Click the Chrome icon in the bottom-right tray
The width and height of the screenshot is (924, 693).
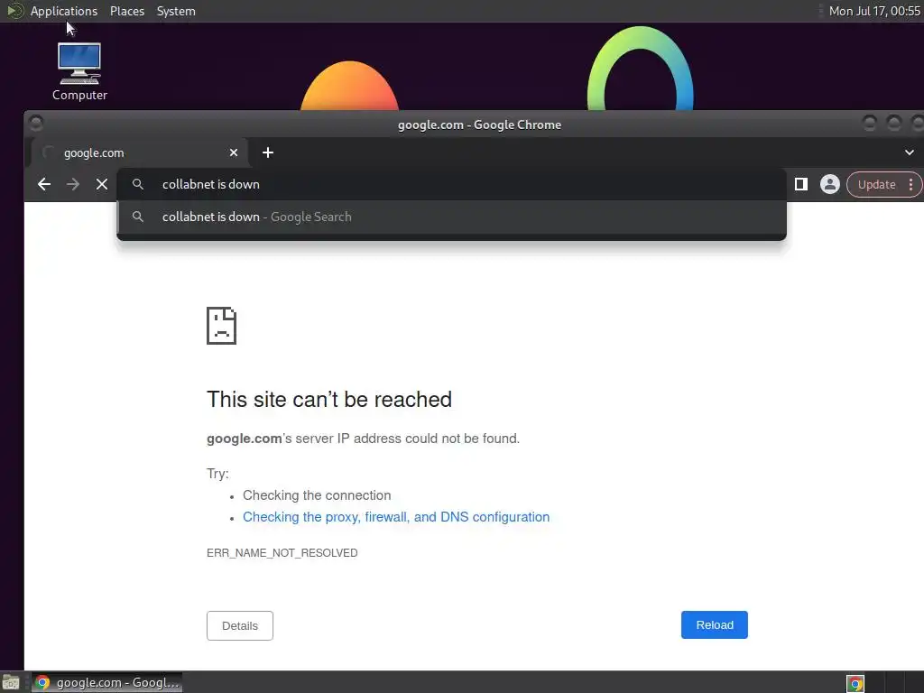[855, 683]
